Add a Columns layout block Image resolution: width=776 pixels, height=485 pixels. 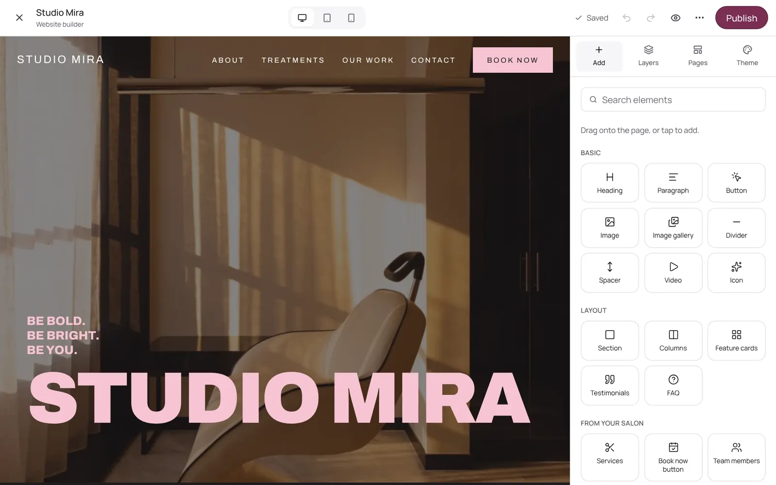point(673,340)
